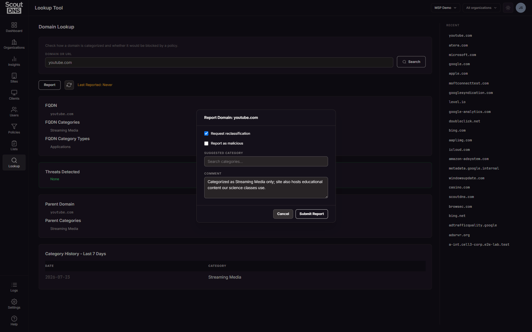This screenshot has height=332, width=532.
Task: Open the MSP Demo dropdown
Action: coord(445,8)
